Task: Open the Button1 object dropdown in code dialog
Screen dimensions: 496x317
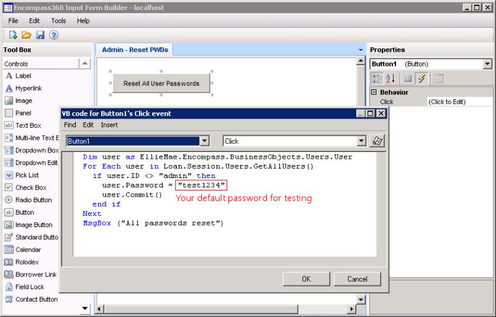Action: [x=205, y=141]
